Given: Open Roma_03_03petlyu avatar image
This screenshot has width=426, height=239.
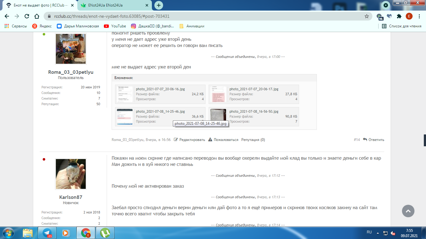Looking at the screenshot, I should coord(71,49).
